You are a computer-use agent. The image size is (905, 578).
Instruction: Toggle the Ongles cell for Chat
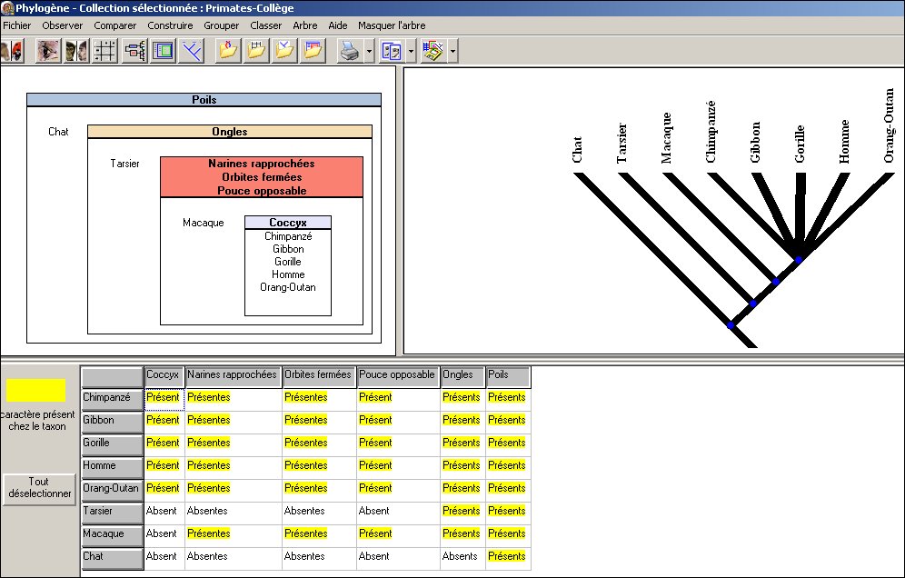point(461,556)
